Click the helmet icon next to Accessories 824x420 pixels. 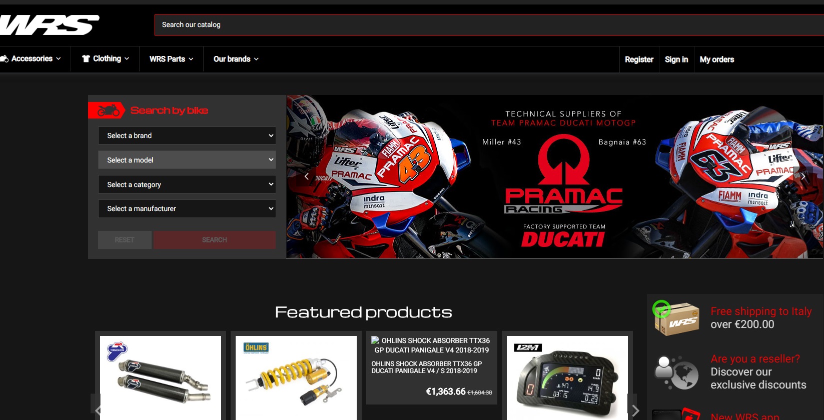coord(5,59)
